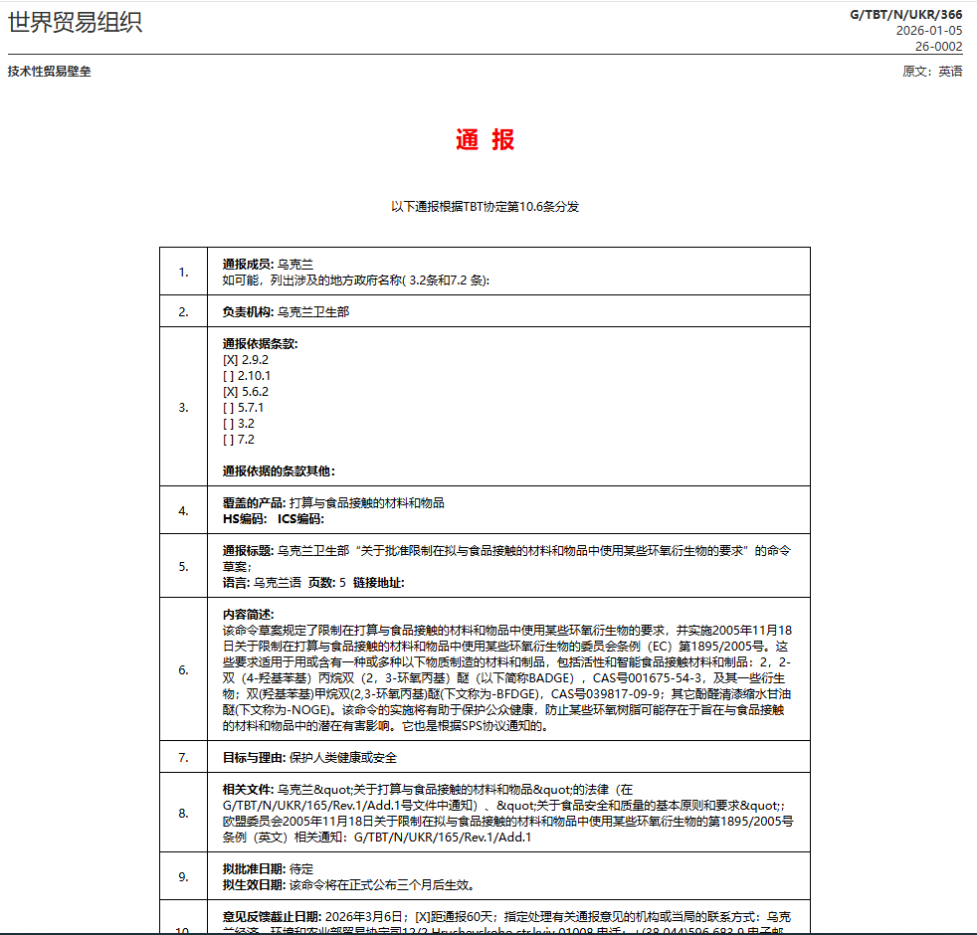Viewport: 977px width, 935px height.
Task: Check the [ ] 3.2 option
Action: coord(229,424)
